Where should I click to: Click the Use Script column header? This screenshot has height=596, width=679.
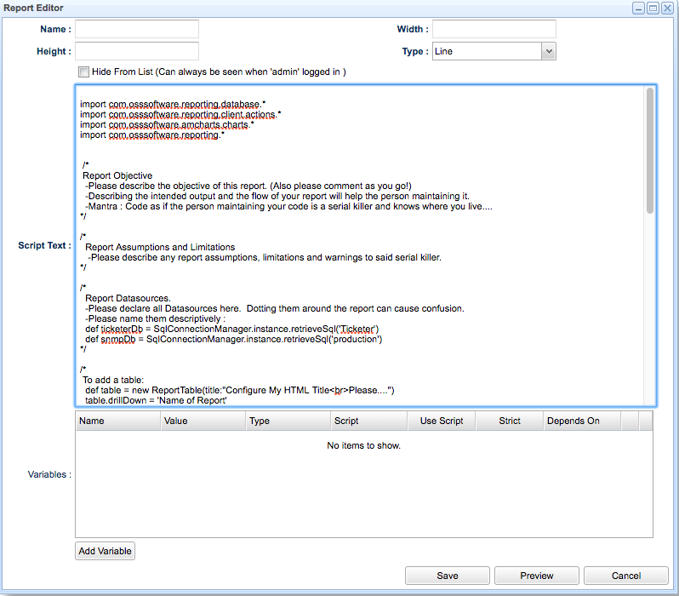click(441, 421)
